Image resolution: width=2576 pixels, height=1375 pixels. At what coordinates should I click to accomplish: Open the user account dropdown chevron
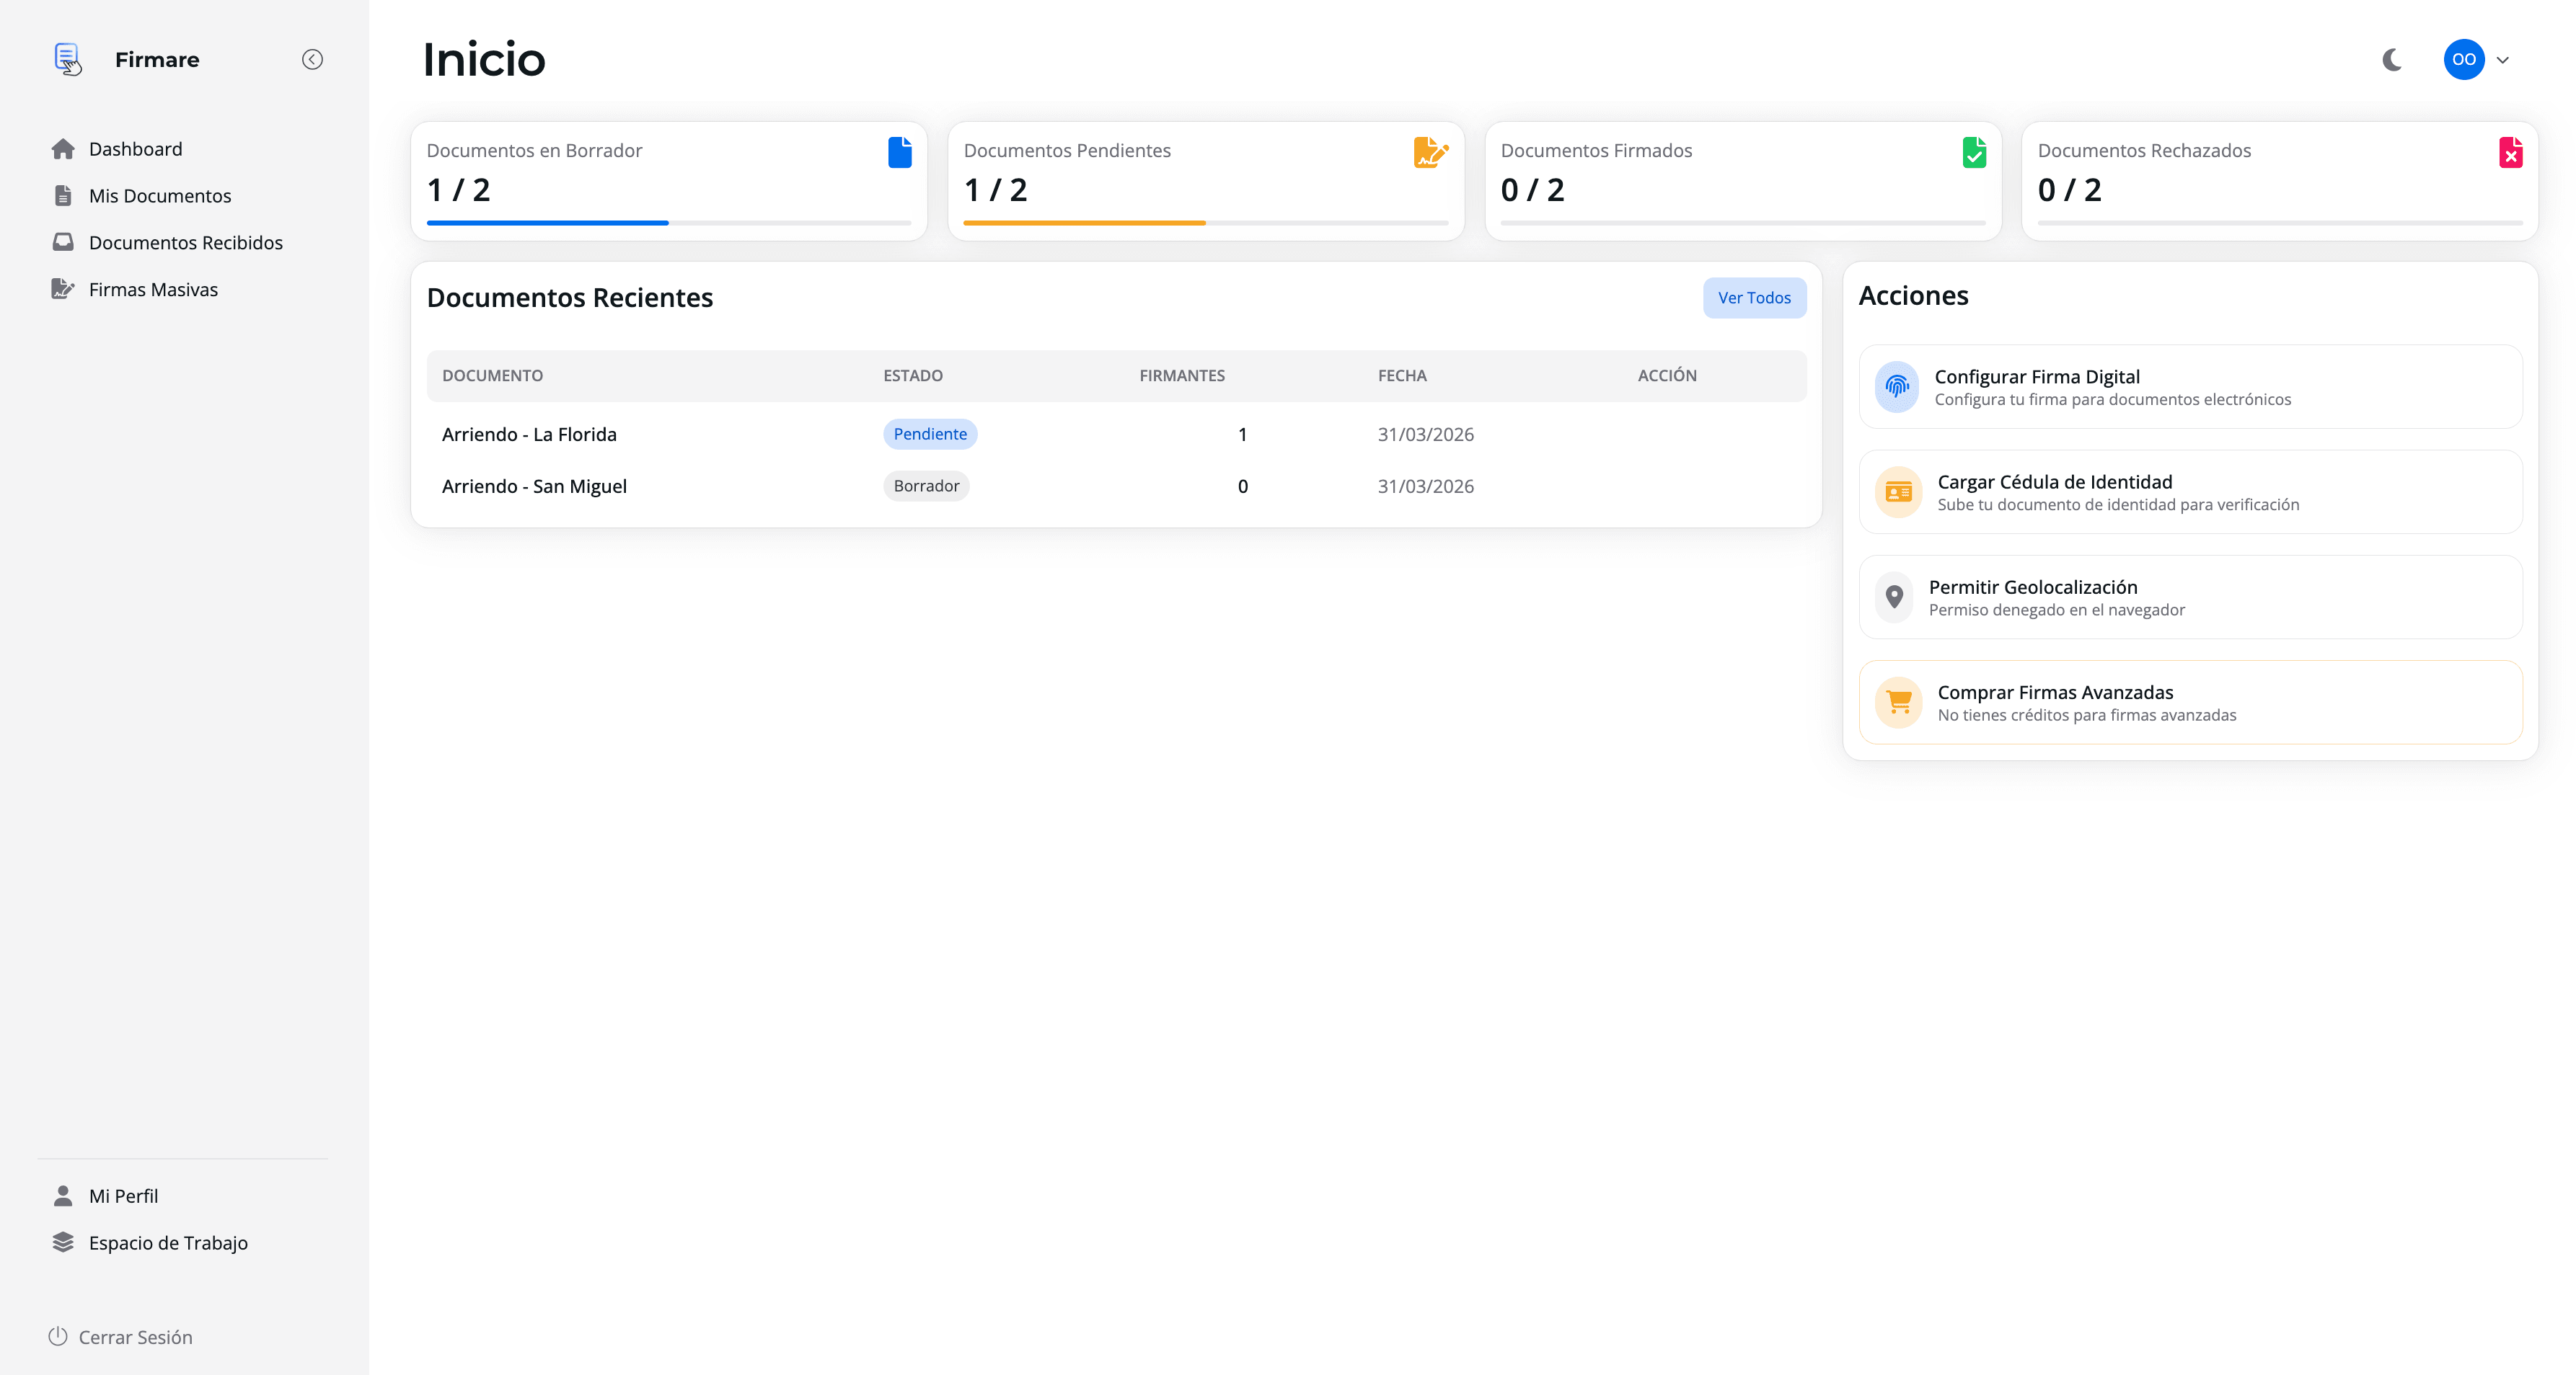(x=2504, y=60)
